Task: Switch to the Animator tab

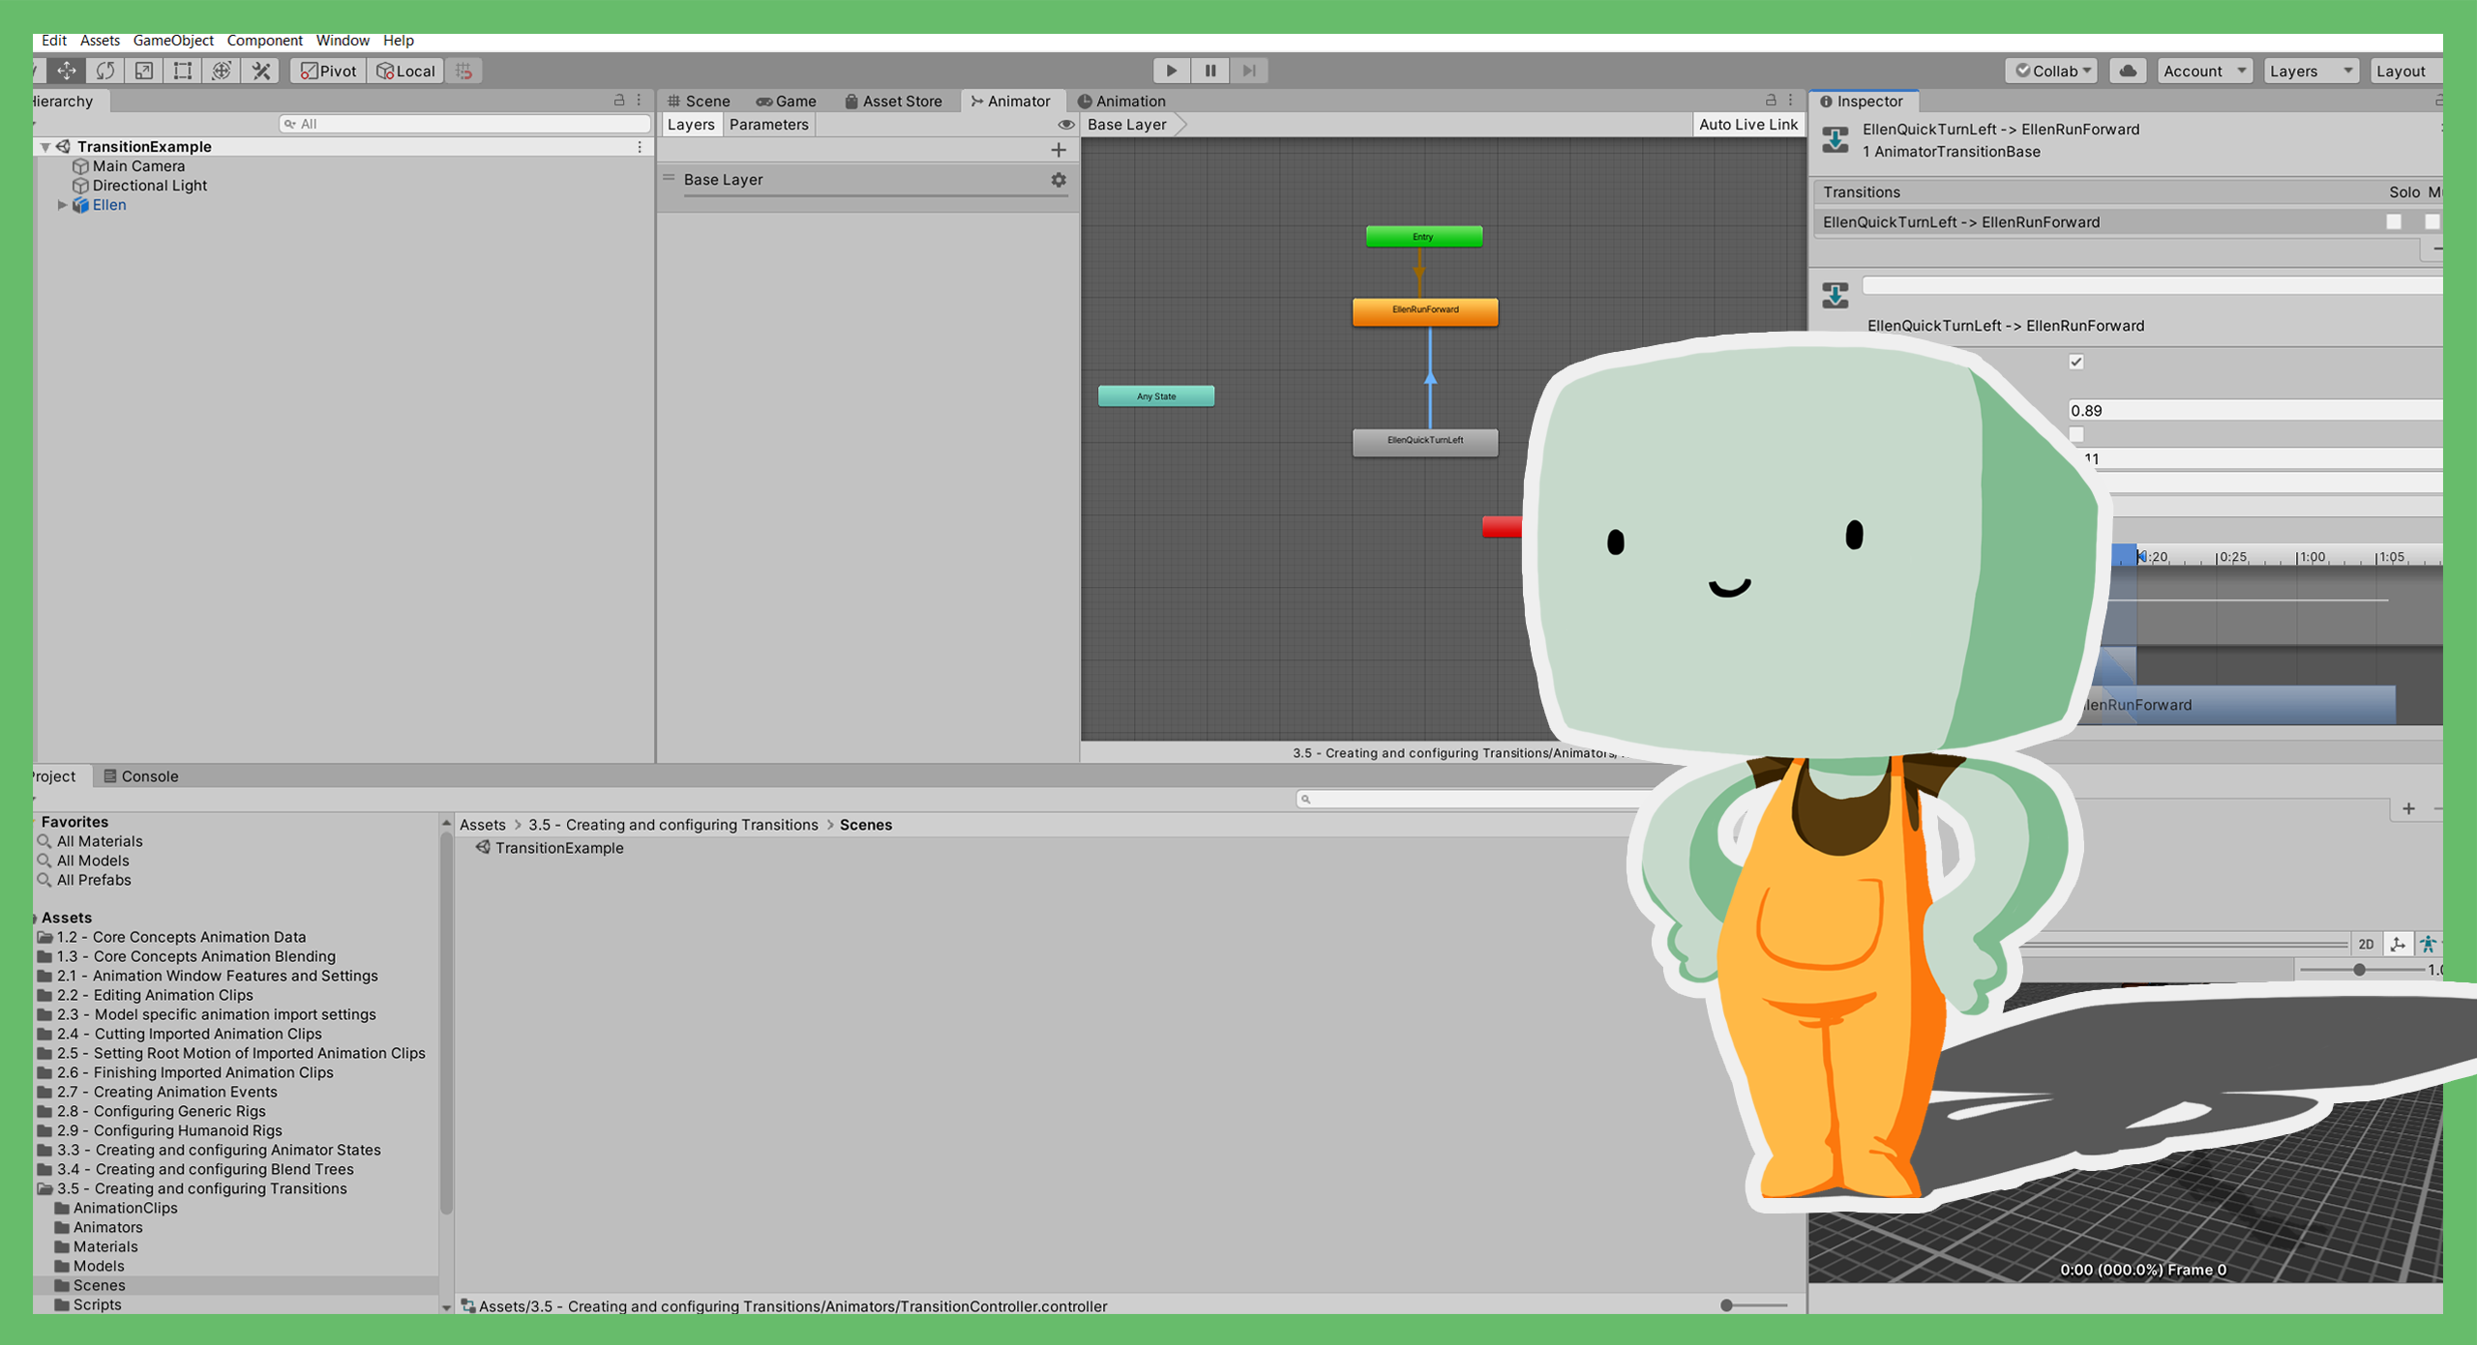Action: pos(1013,101)
